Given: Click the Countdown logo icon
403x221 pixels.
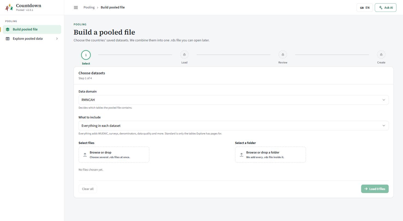Looking at the screenshot, I should (x=9, y=7).
